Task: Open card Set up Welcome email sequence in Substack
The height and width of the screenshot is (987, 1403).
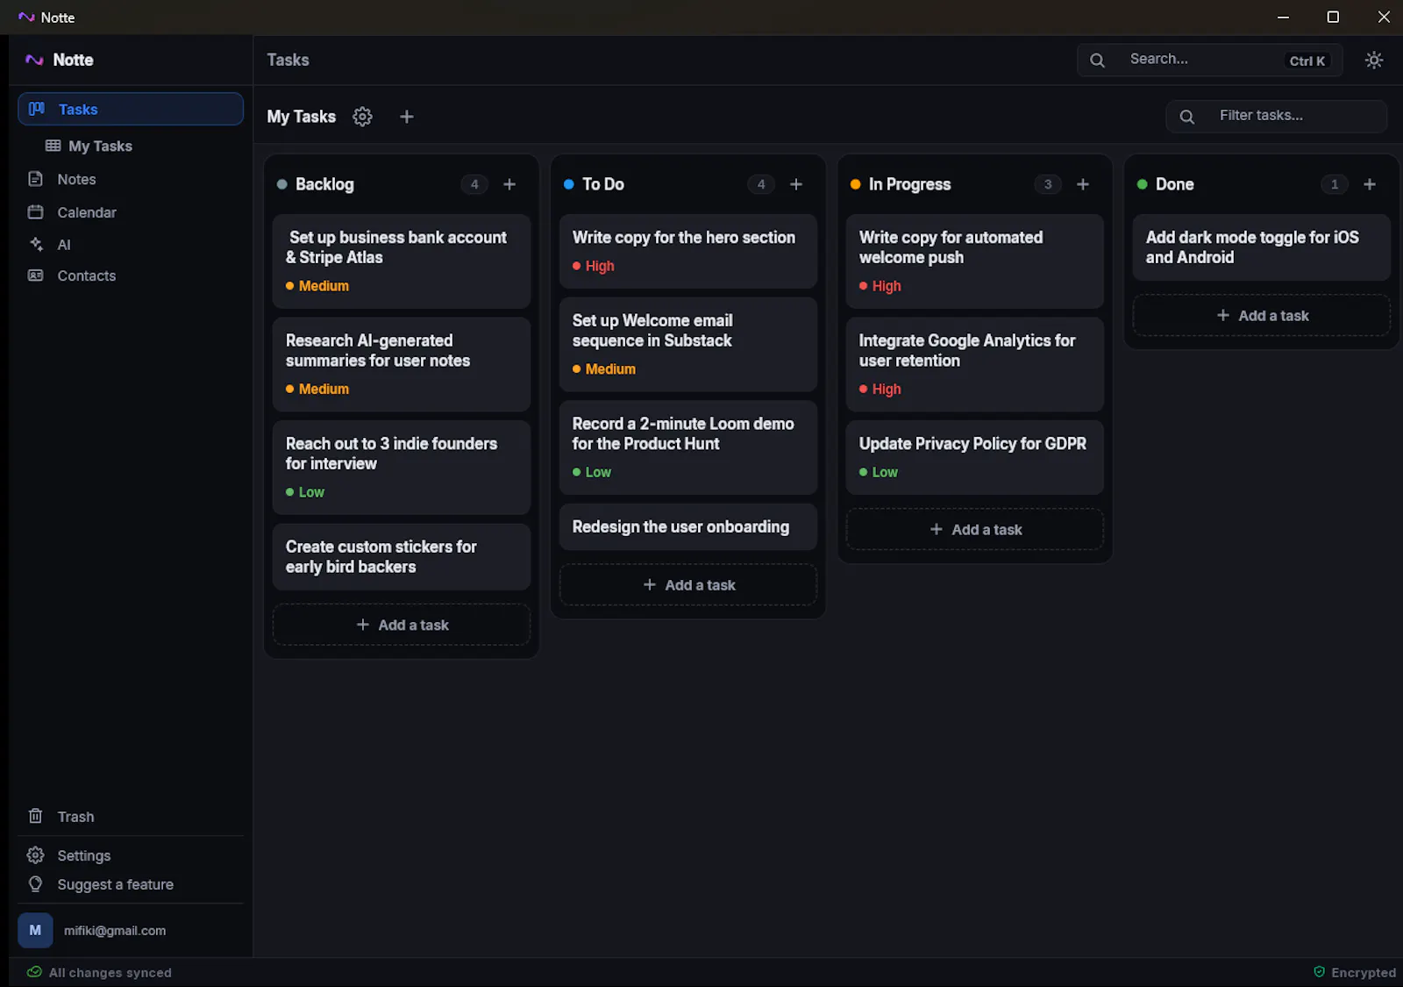Action: tap(688, 345)
